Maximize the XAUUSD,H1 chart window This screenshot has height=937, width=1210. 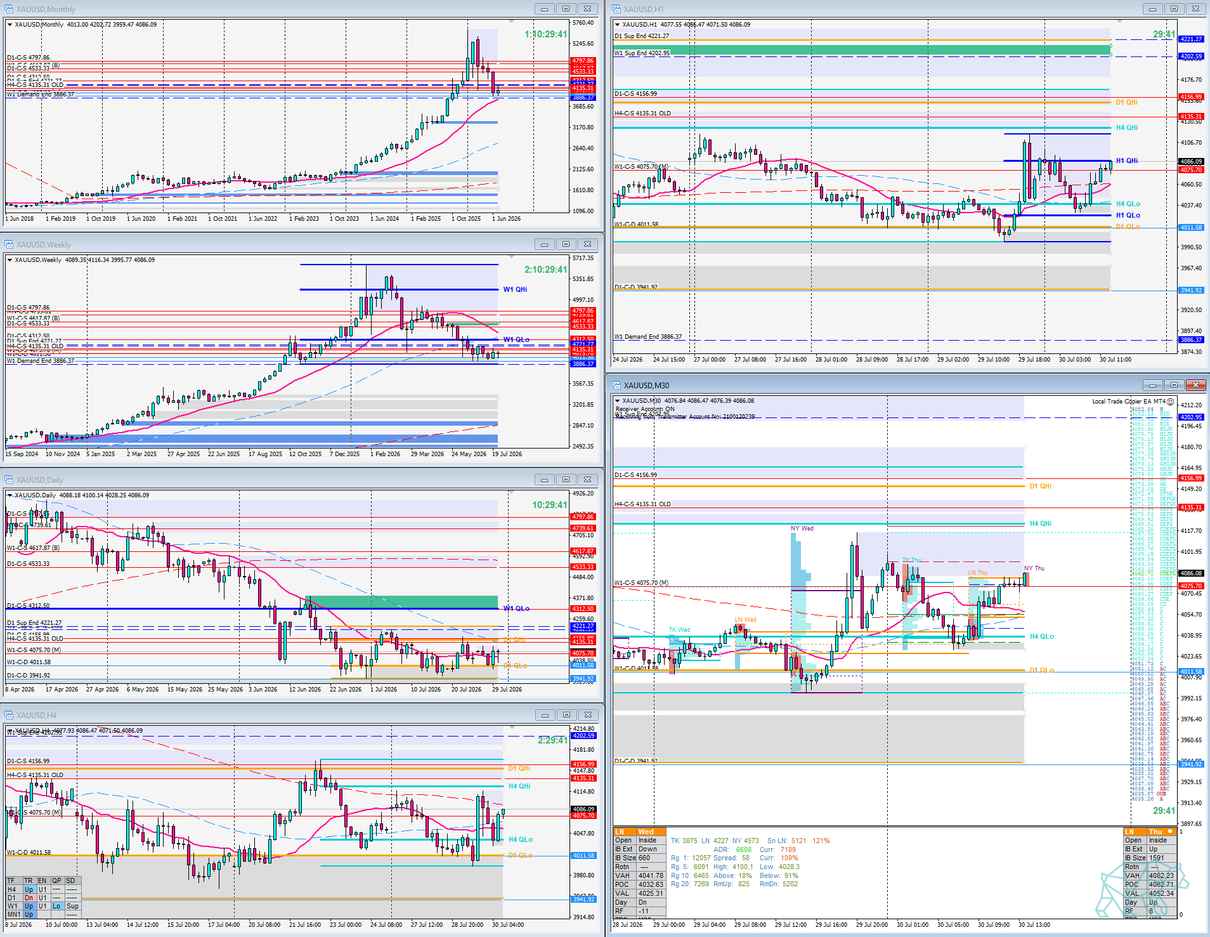coord(1174,9)
